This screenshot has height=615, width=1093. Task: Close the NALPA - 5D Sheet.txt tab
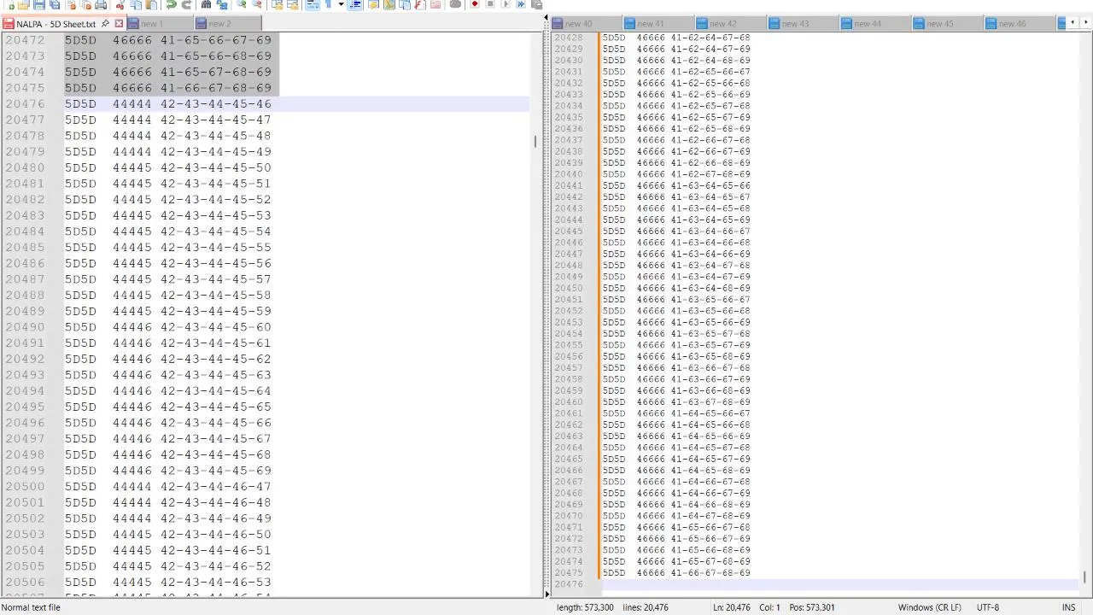click(x=119, y=24)
